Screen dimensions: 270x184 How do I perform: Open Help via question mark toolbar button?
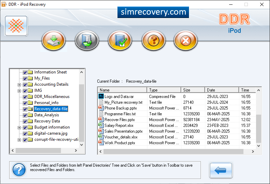tap(154, 40)
